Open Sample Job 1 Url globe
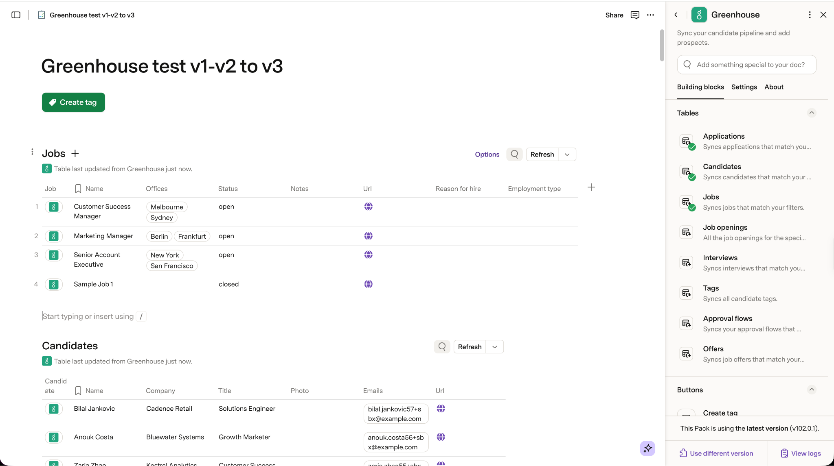Image resolution: width=834 pixels, height=466 pixels. (369, 284)
